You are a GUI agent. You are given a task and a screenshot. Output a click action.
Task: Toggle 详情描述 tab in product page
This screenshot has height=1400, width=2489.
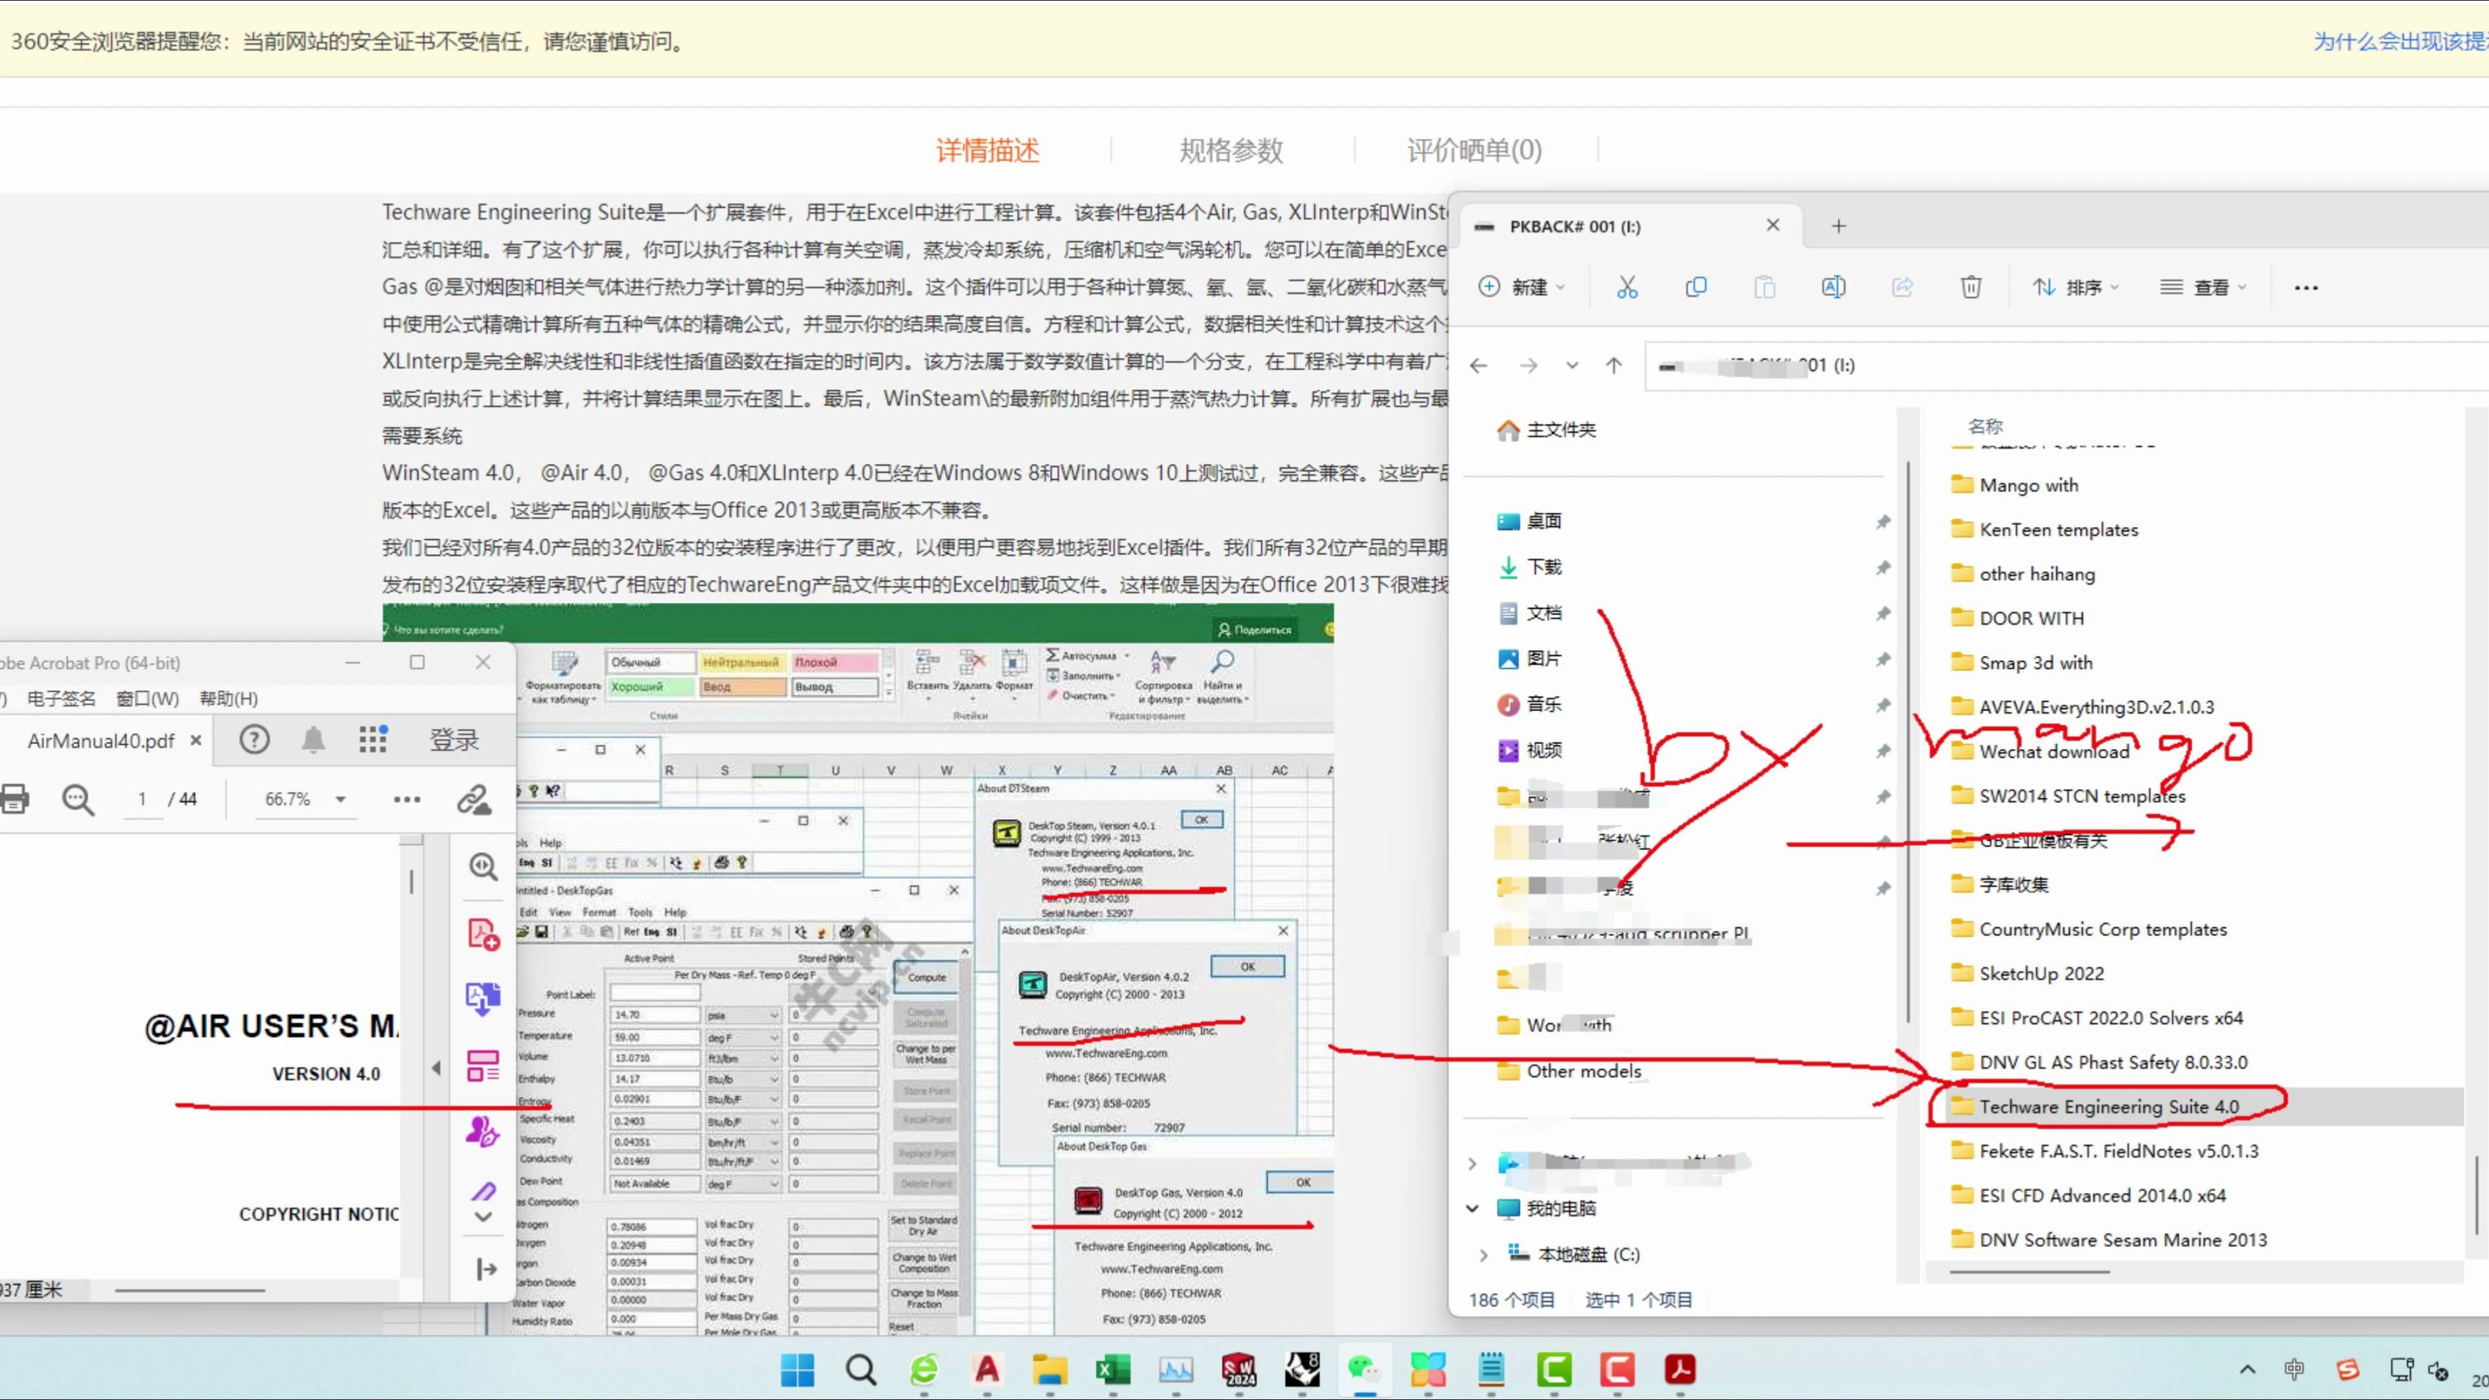[x=987, y=150]
